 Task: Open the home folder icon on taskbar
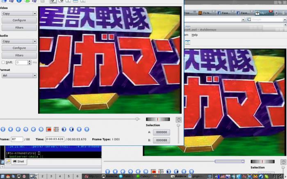8,177
